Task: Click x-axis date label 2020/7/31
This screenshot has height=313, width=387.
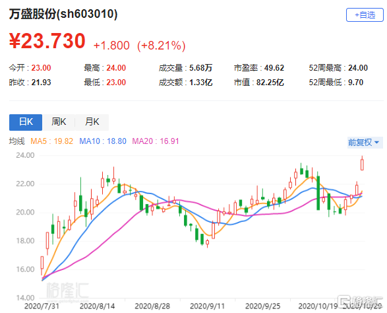Action: click(x=42, y=306)
